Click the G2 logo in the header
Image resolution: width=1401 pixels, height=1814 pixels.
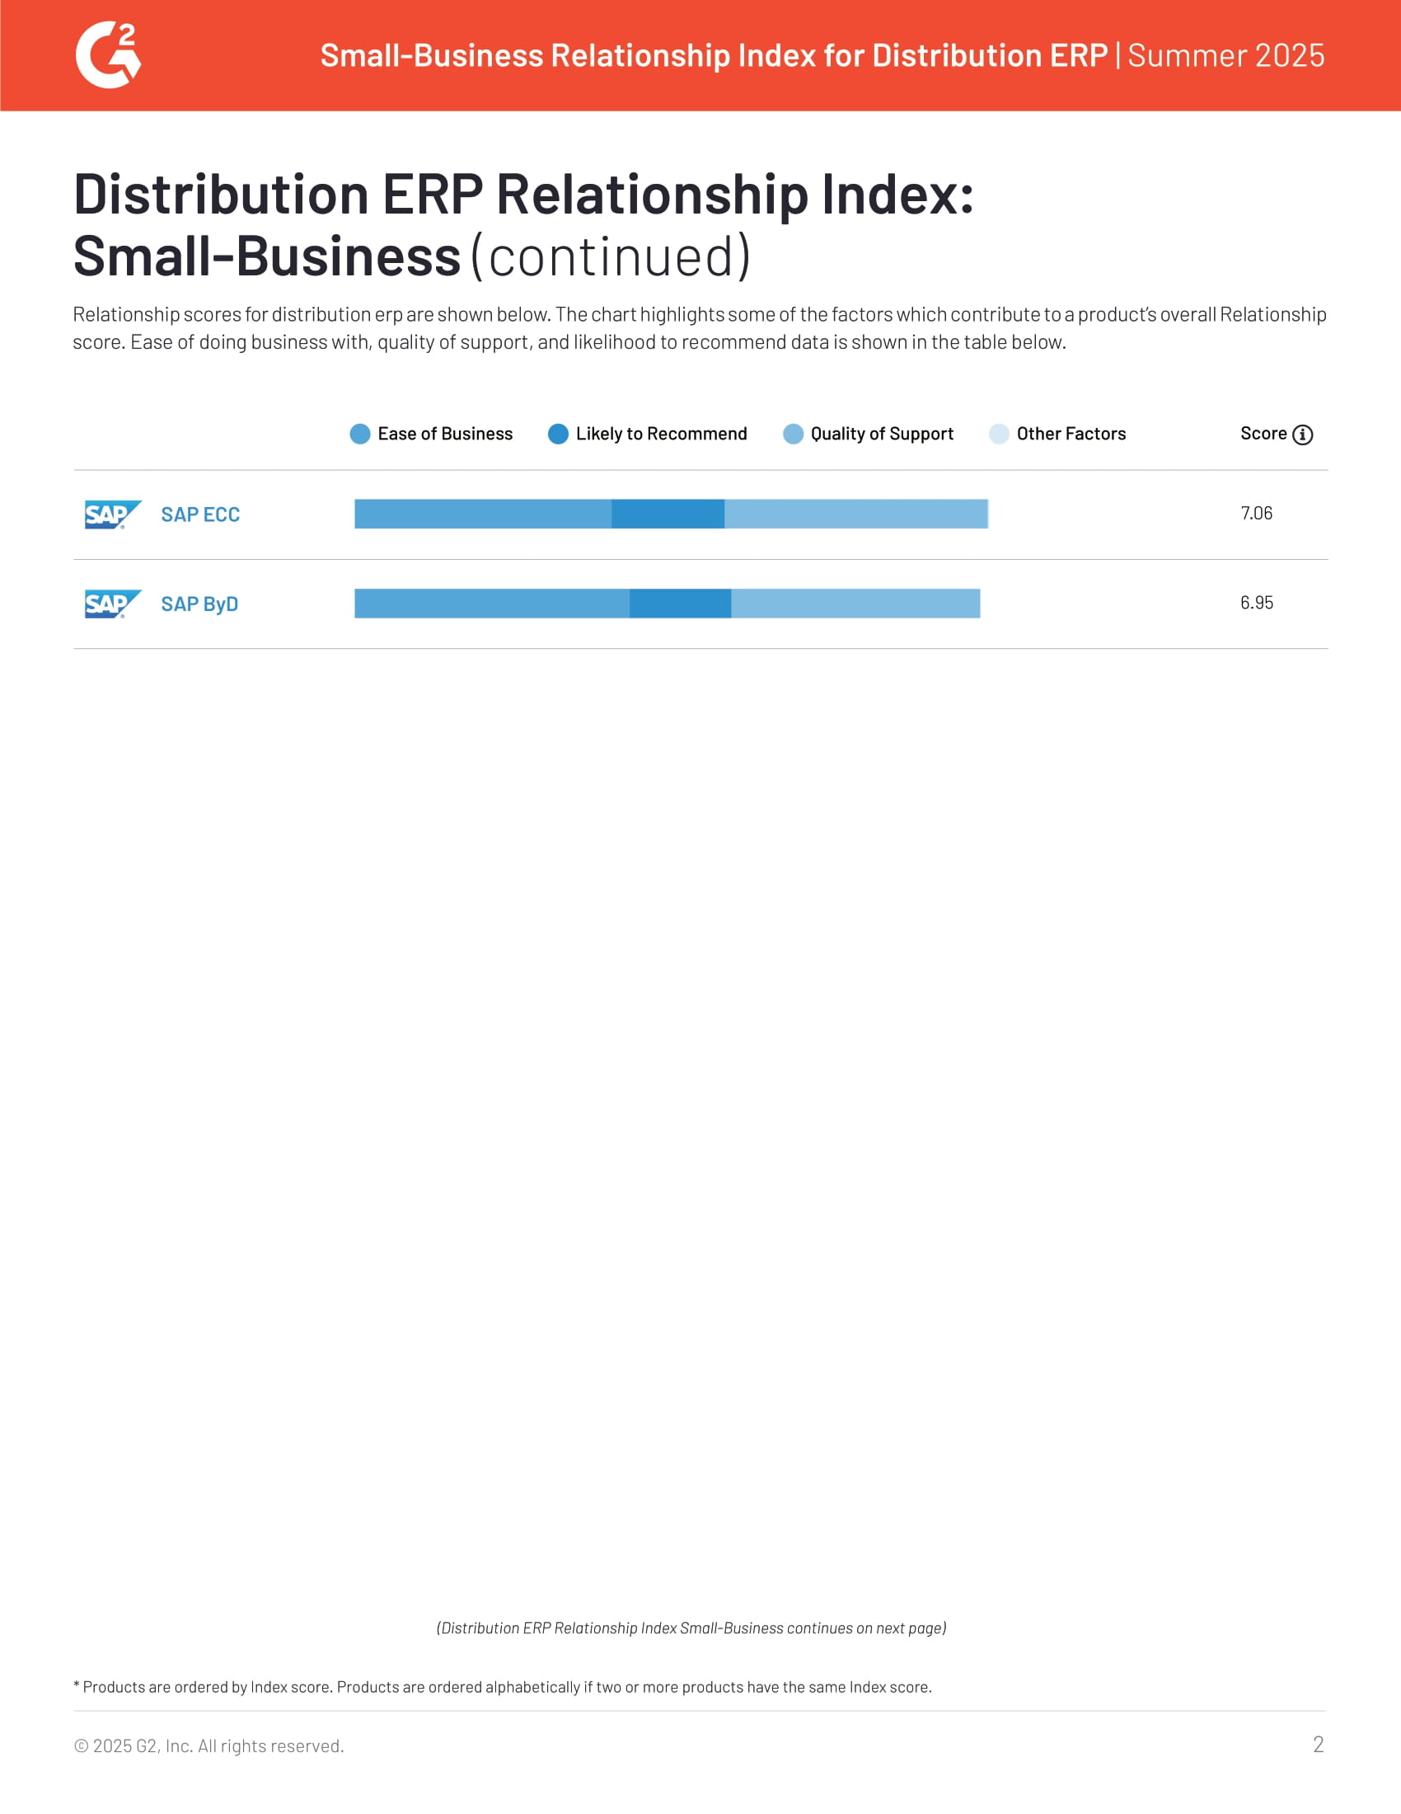(x=108, y=55)
